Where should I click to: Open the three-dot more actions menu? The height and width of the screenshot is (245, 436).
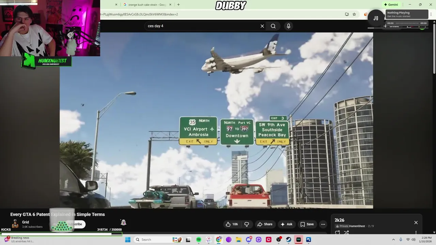(x=323, y=224)
